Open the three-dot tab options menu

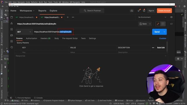[73, 17]
